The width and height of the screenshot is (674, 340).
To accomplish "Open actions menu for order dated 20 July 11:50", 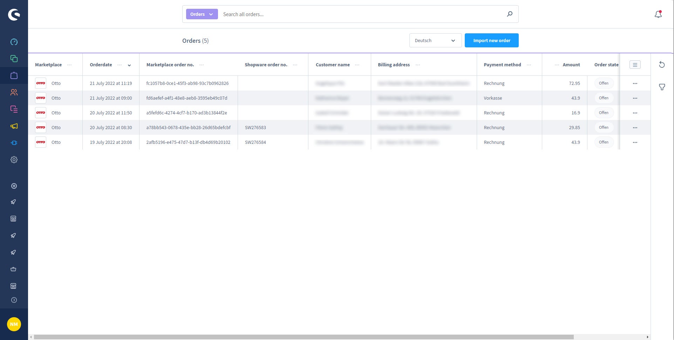I will 635,113.
